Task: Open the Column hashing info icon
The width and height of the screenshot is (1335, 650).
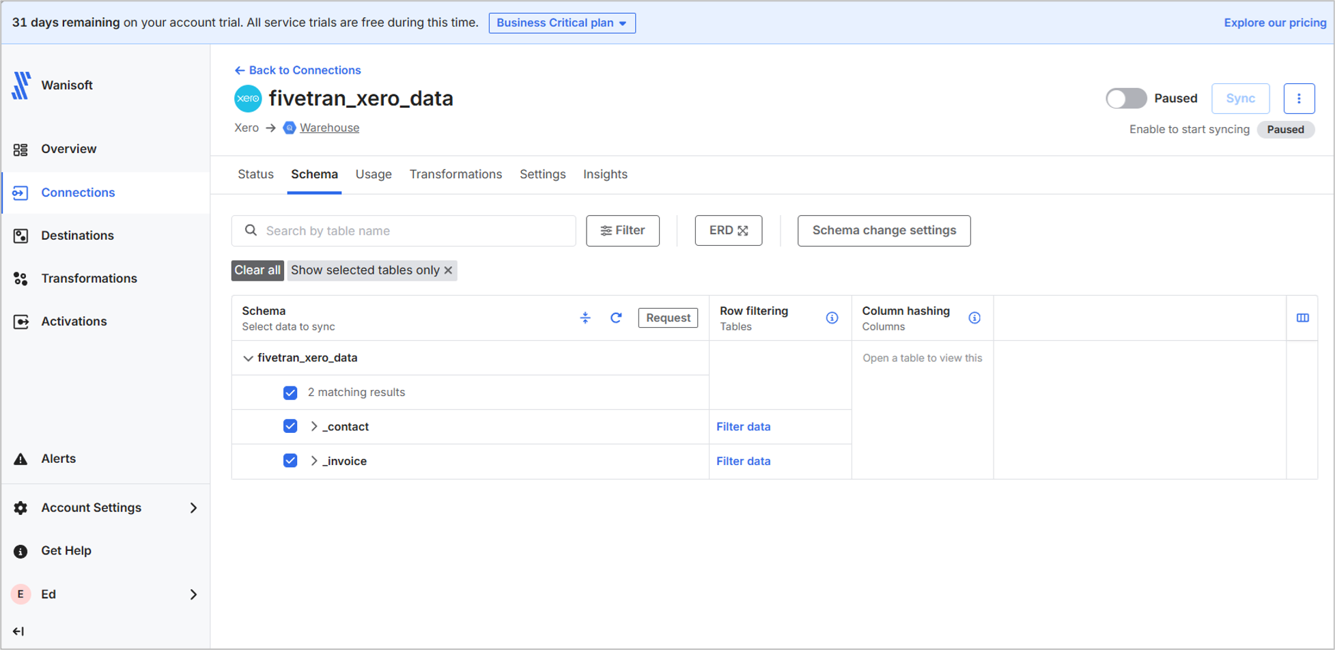Action: coord(974,318)
